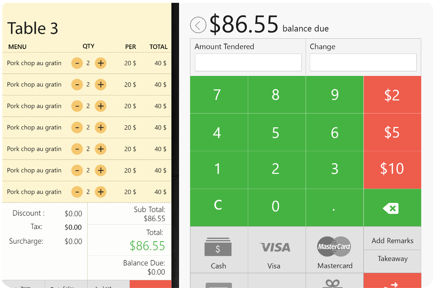Image resolution: width=435 pixels, height=288 pixels.
Task: Decrease quantity of first Pork chop row
Action: click(77, 63)
